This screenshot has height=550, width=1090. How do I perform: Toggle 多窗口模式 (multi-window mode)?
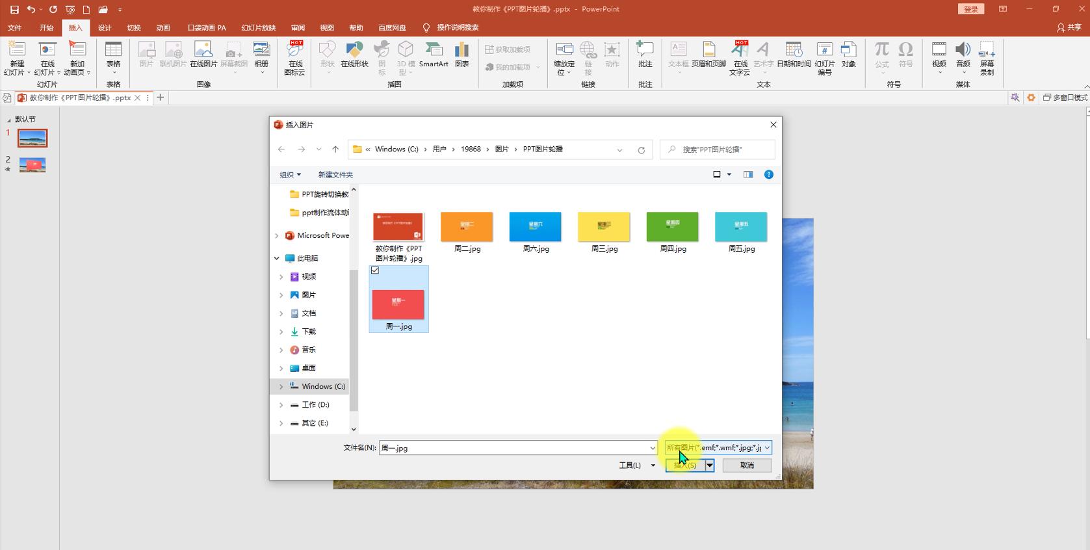pyautogui.click(x=1065, y=98)
